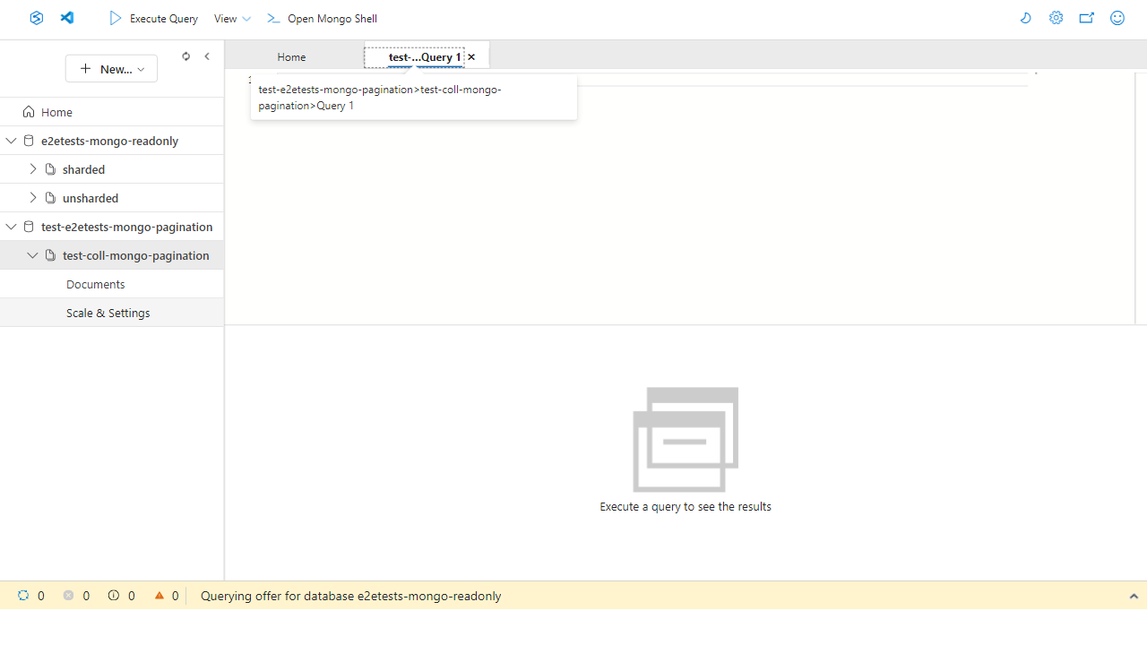The height and width of the screenshot is (645, 1147).
Task: Click the Azure Cosmos DB logo icon
Action: click(36, 18)
